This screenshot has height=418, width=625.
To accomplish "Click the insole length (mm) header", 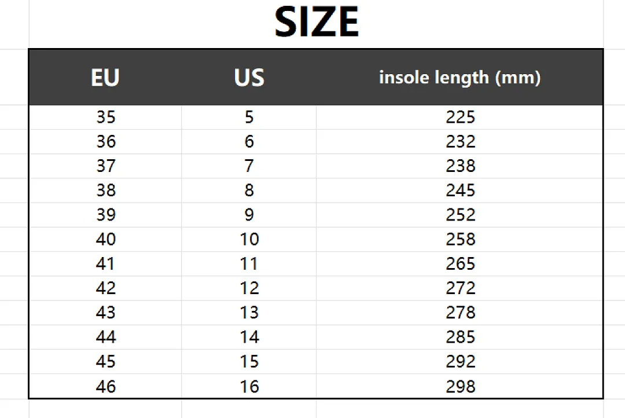I will coord(460,78).
